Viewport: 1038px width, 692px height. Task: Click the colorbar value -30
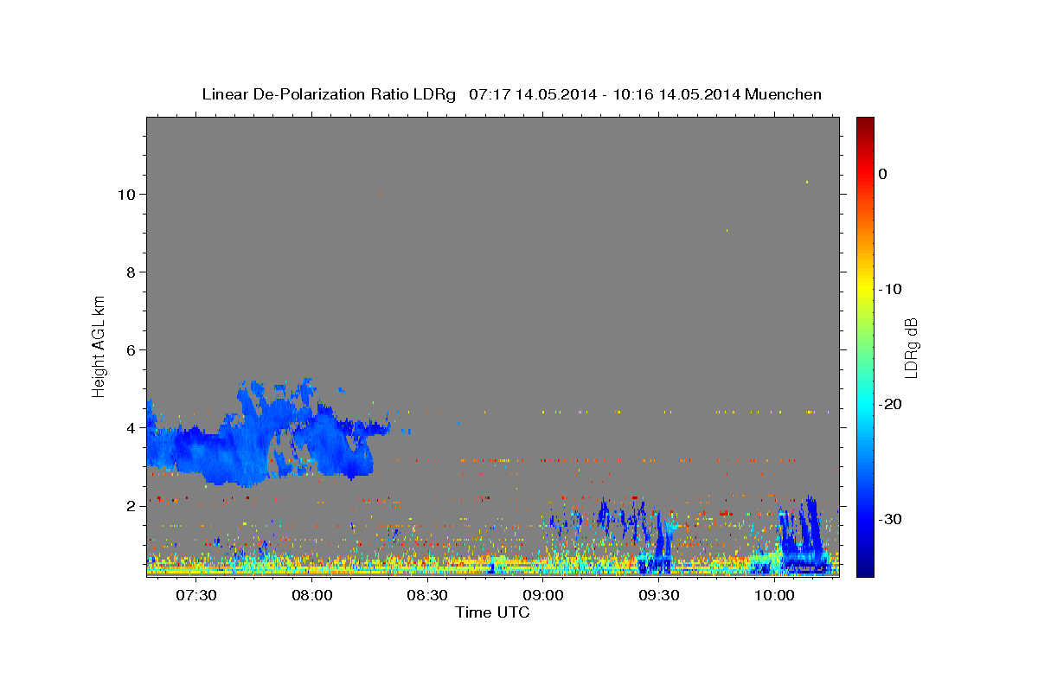pyautogui.click(x=890, y=519)
